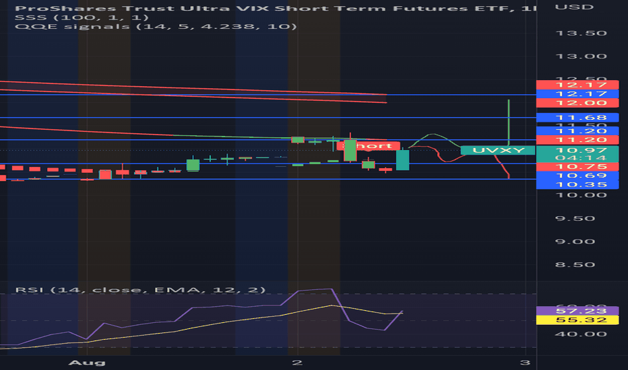The height and width of the screenshot is (370, 628).
Task: Select the tall green vertical projection line
Action: pos(509,122)
